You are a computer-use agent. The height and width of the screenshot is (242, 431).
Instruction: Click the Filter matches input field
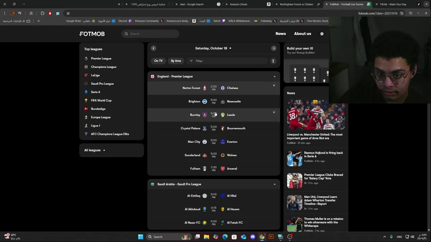228,61
